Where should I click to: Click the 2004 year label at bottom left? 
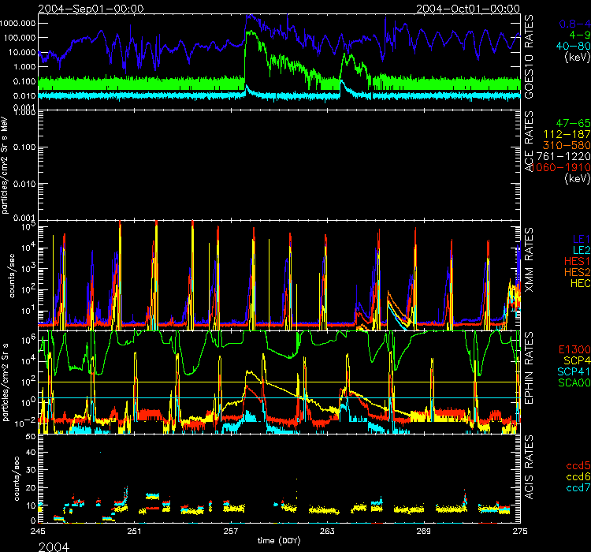point(20,545)
